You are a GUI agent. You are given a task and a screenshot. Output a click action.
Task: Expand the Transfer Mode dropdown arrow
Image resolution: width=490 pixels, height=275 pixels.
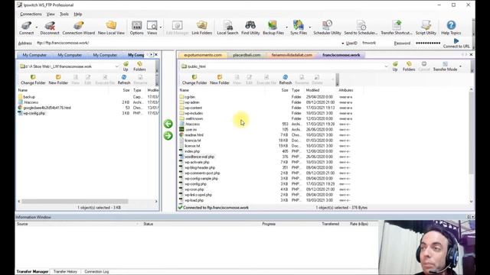tap(460, 66)
